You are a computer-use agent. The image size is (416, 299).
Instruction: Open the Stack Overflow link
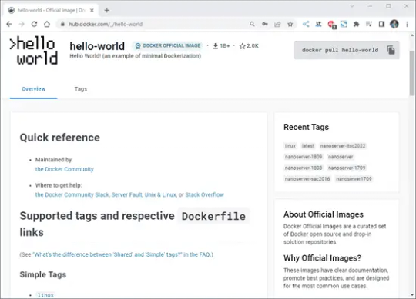point(205,194)
